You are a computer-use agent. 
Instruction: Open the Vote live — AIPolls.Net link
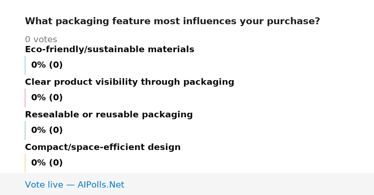(74, 185)
